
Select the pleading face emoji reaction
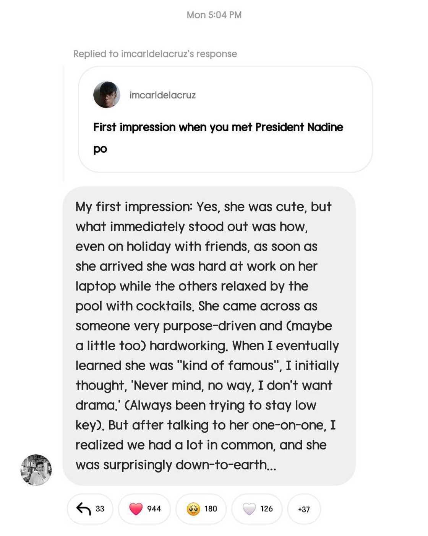point(193,509)
